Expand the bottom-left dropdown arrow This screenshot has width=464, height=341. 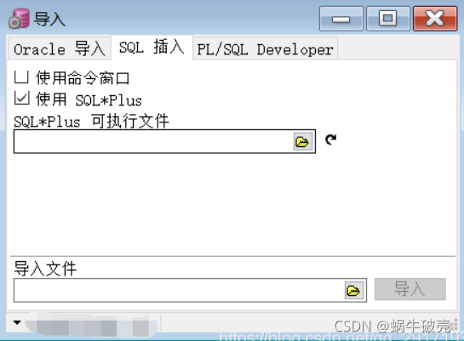coord(17,322)
